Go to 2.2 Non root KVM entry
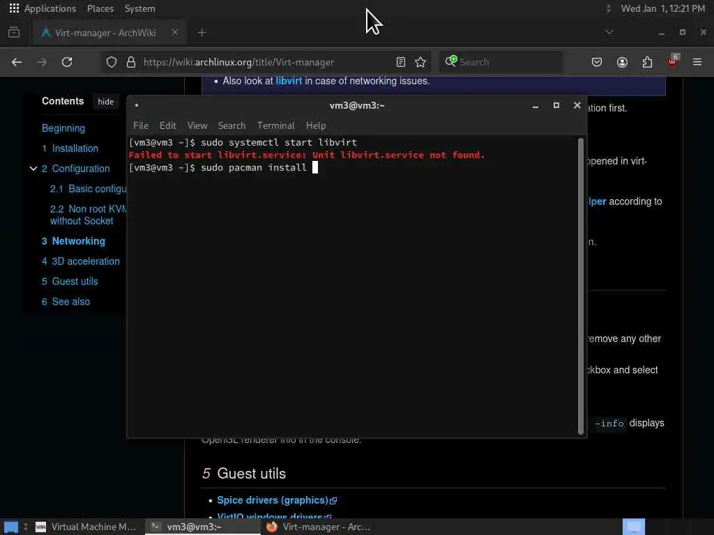 pos(89,215)
